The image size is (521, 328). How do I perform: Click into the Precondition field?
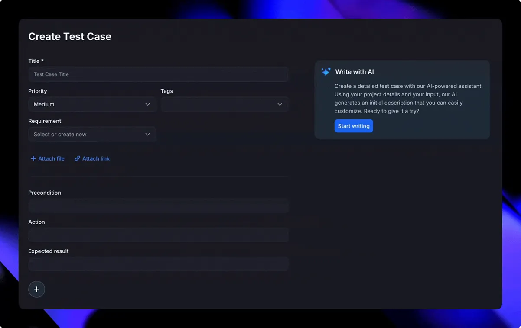pyautogui.click(x=158, y=206)
